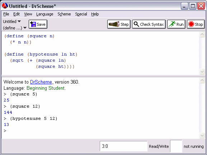Screen dimensions: 207x155
Task: Click the result 25
Action: coord(6,100)
